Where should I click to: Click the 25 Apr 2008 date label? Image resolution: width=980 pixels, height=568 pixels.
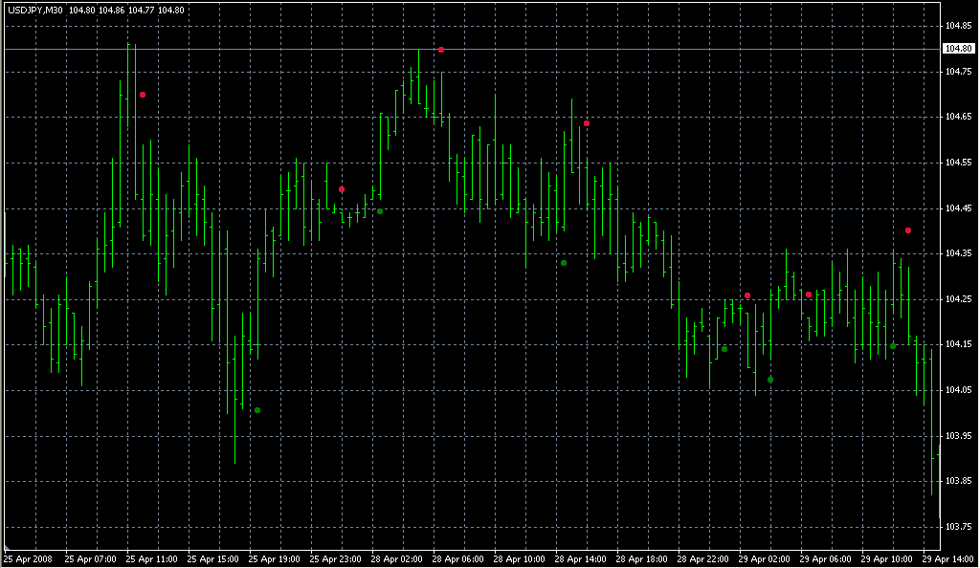coord(28,558)
